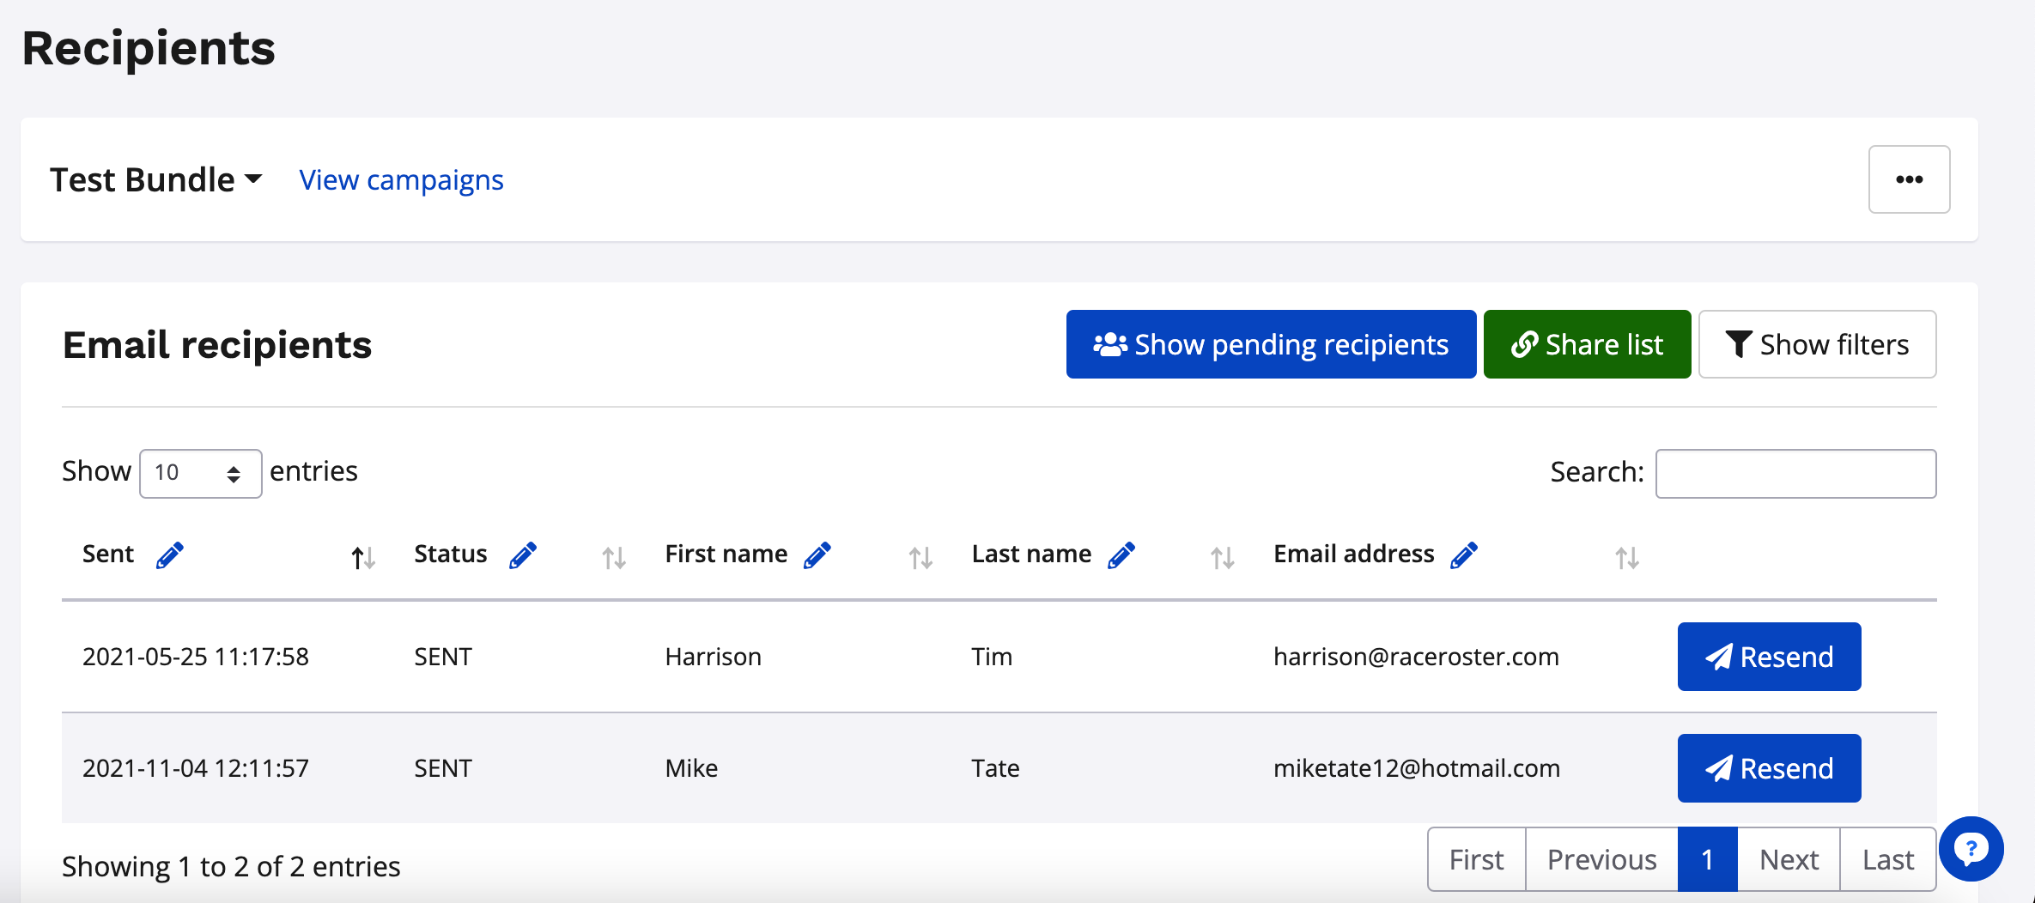Click the pencil icon next to Sent
The height and width of the screenshot is (903, 2035).
(170, 555)
